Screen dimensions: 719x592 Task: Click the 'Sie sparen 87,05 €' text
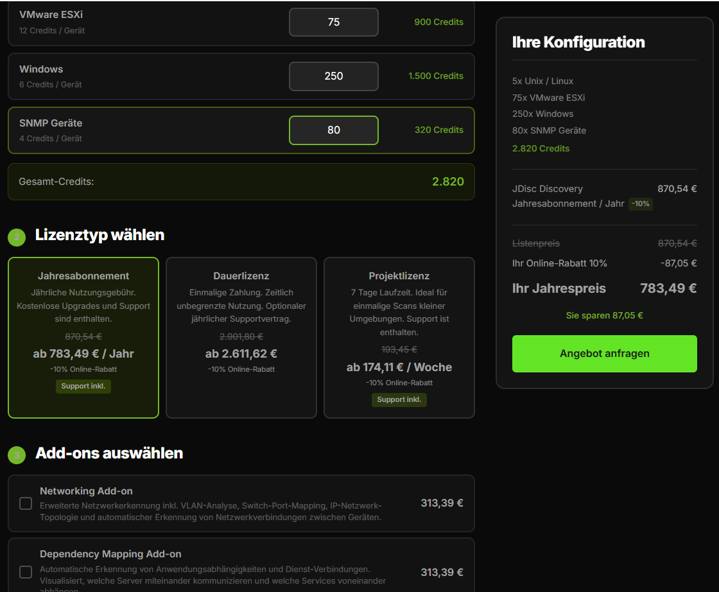pos(604,315)
